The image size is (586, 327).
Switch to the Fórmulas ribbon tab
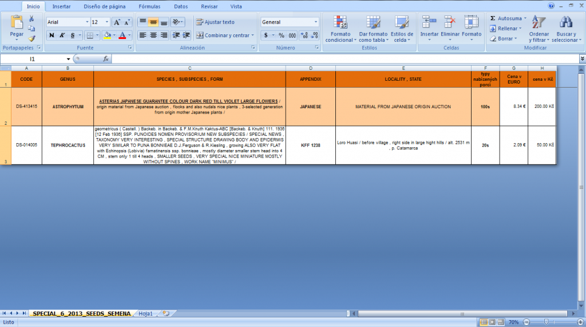click(x=149, y=6)
